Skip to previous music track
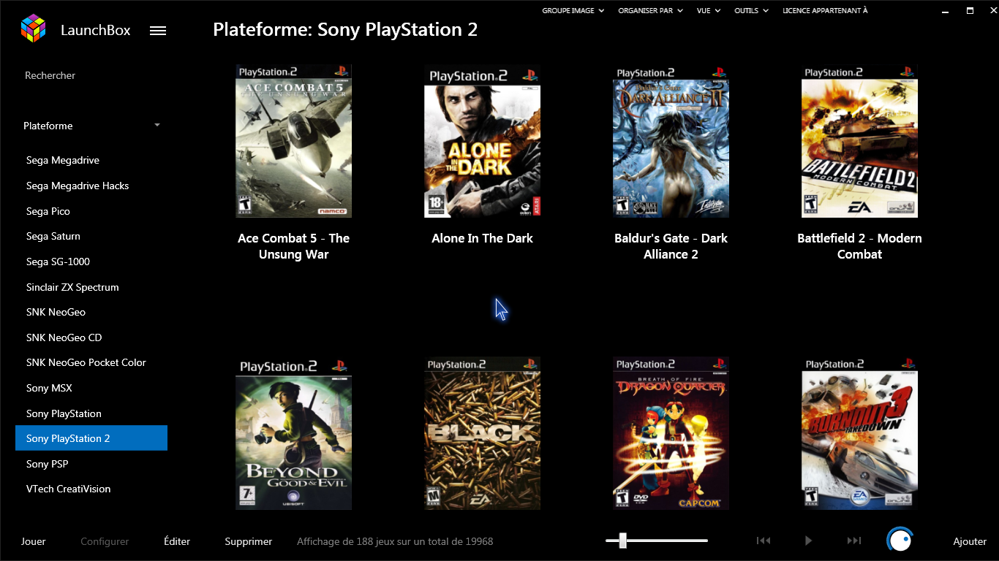The height and width of the screenshot is (561, 999). (764, 541)
